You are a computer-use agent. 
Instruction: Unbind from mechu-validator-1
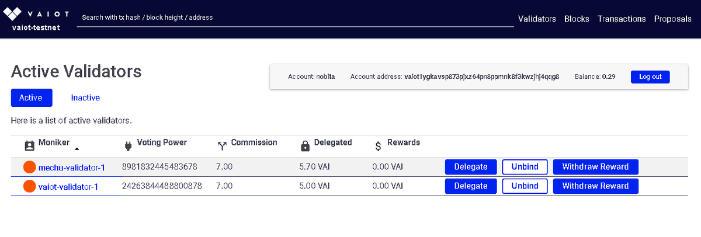click(x=525, y=167)
